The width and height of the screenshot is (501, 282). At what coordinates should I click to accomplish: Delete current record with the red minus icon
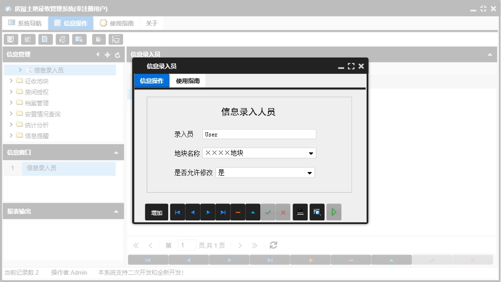pos(238,212)
